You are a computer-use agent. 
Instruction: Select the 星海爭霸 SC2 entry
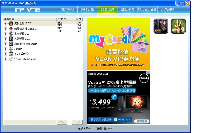point(22,34)
